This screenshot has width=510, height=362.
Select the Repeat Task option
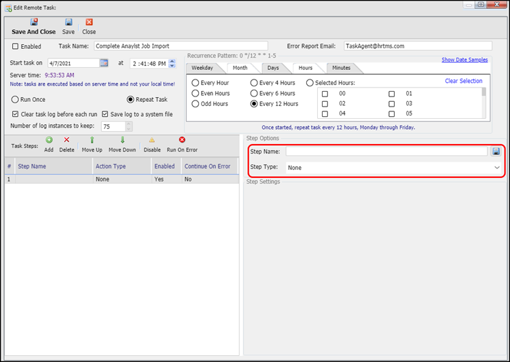pos(130,100)
